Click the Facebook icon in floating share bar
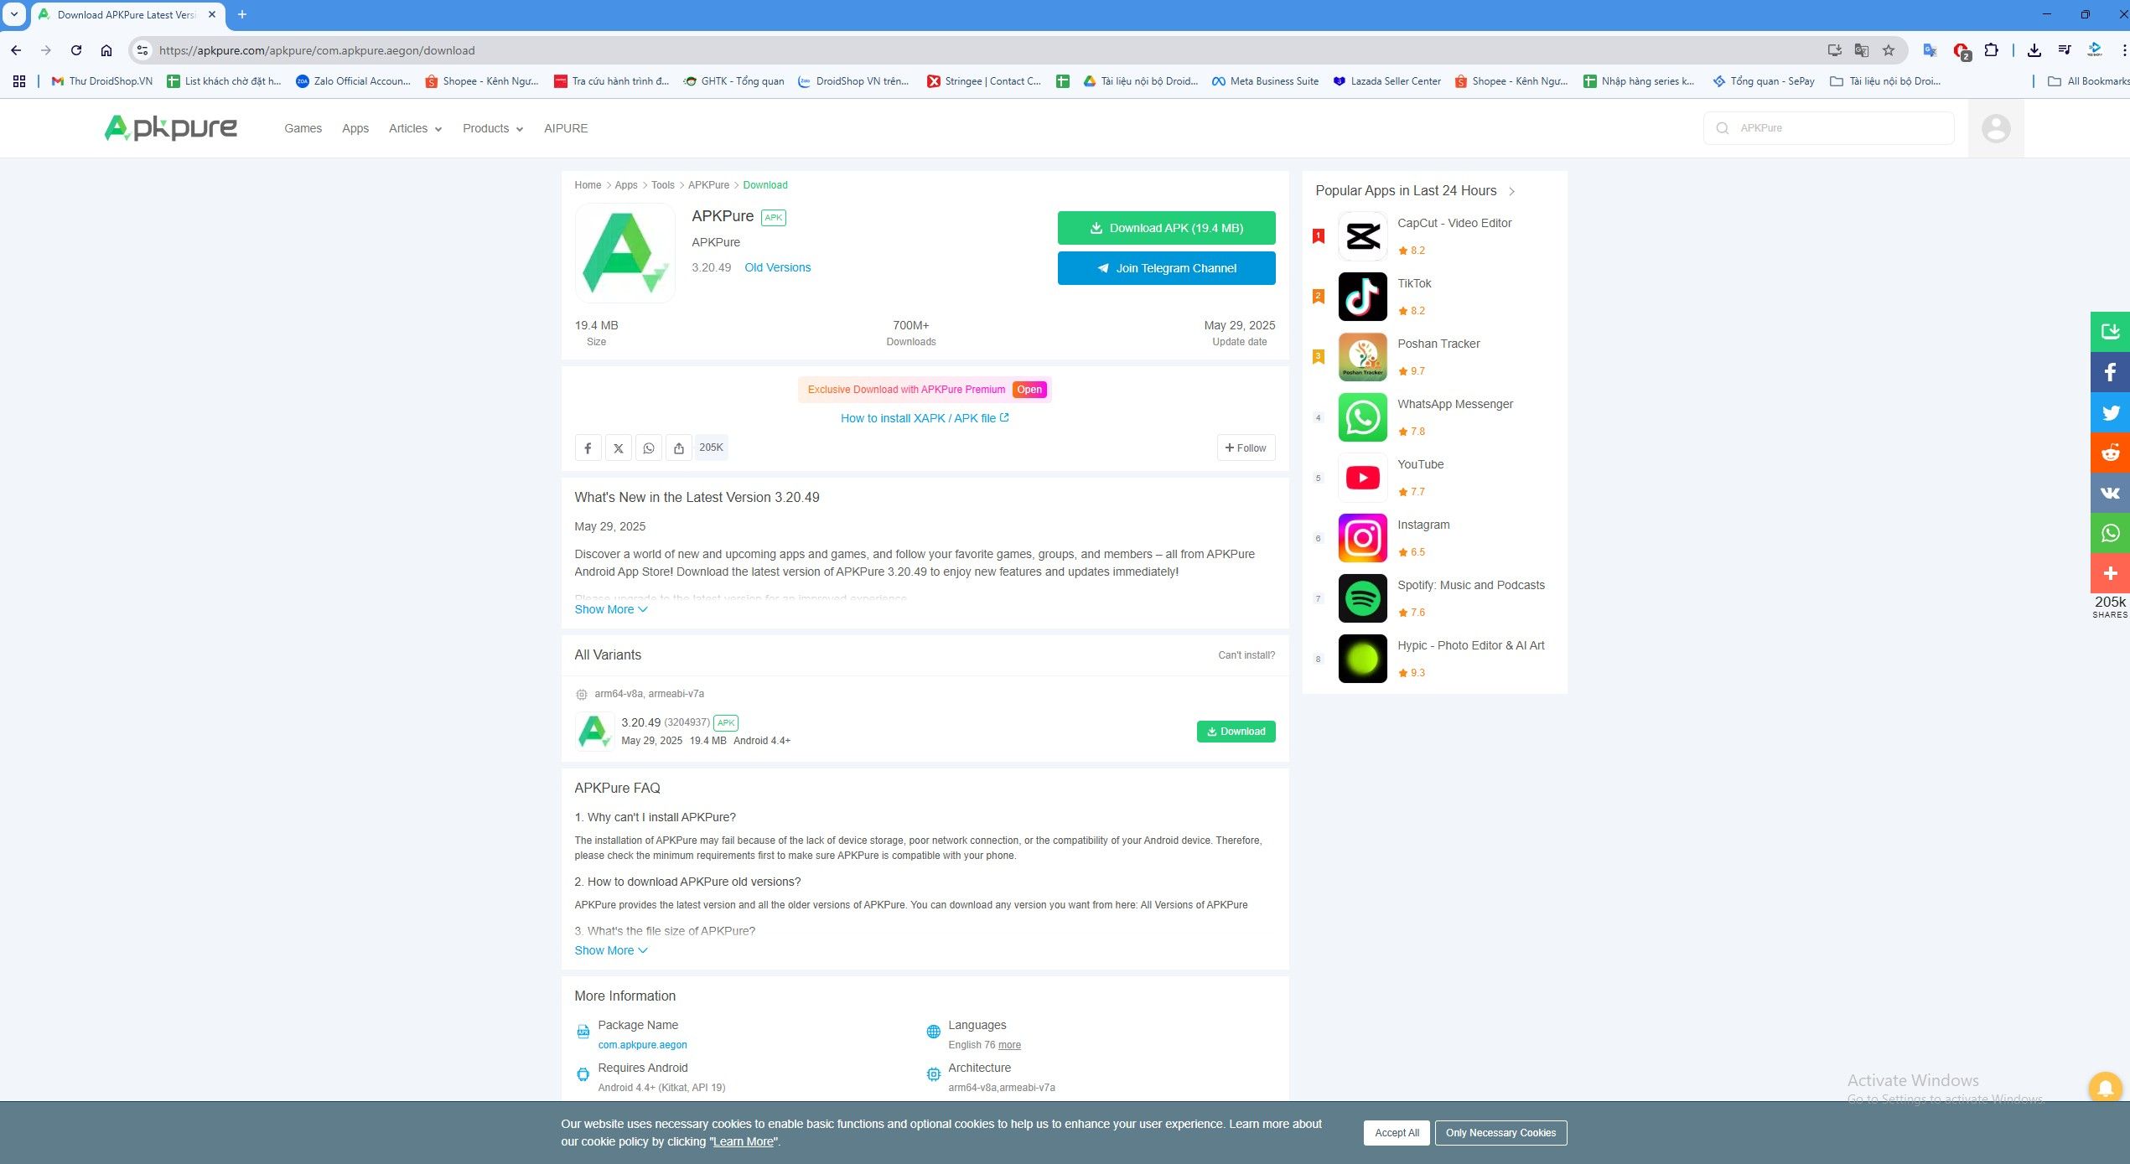 (2110, 372)
